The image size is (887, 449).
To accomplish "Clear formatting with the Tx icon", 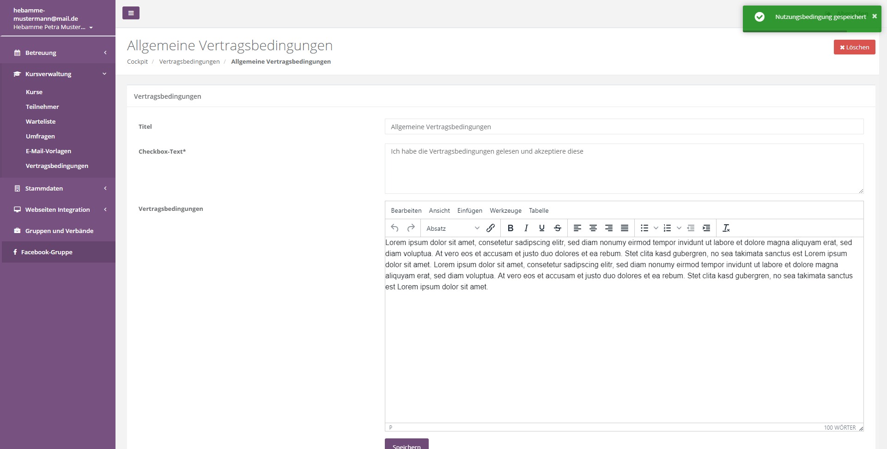I will tap(726, 228).
